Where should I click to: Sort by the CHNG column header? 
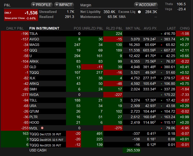(x=185, y=28)
